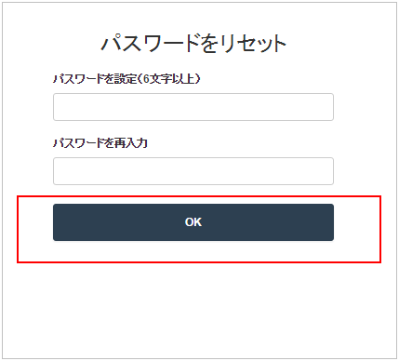This screenshot has width=399, height=361.
Task: Focus the パスワードを設定 input field
Action: click(x=193, y=107)
